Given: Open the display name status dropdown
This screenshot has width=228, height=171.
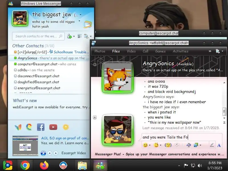Looking at the screenshot, I should (80, 15).
